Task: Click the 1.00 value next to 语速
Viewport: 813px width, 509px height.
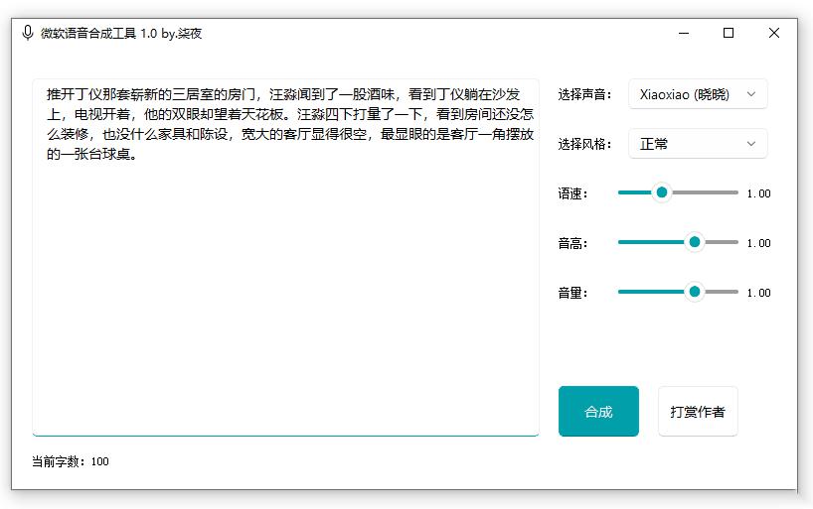Action: point(758,193)
